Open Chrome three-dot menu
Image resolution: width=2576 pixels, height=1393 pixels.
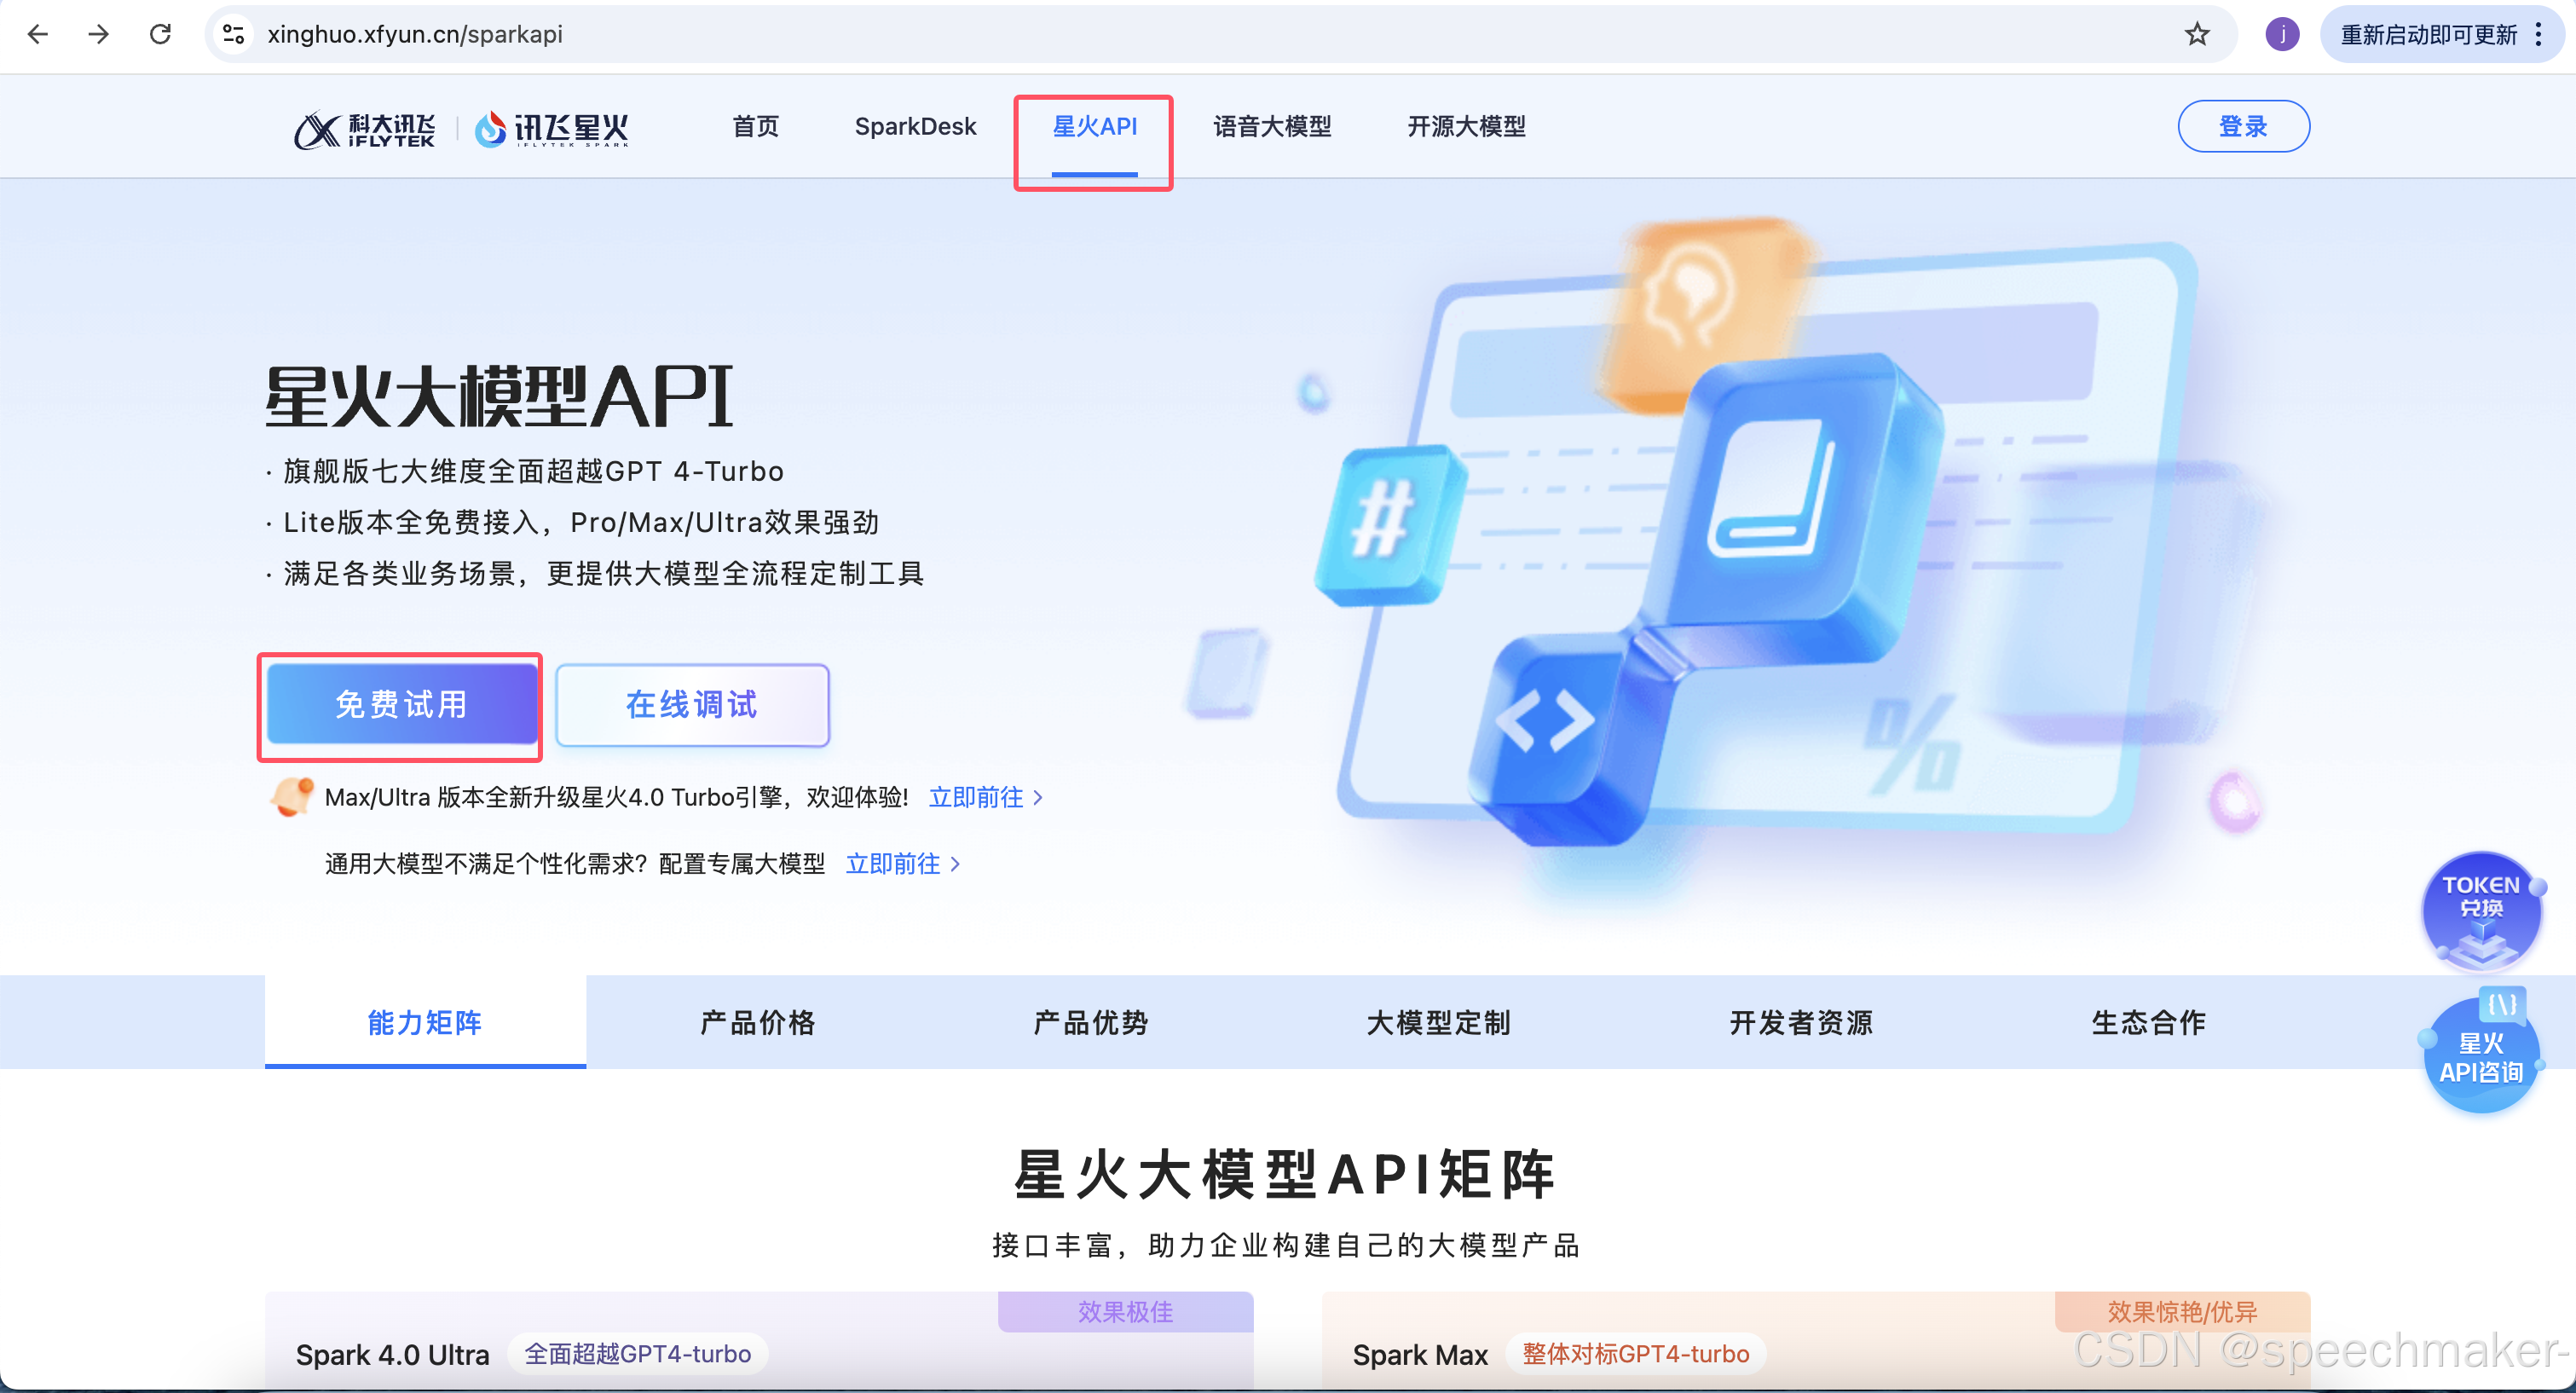tap(2539, 34)
